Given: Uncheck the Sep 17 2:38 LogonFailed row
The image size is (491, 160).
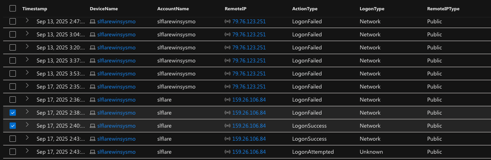Looking at the screenshot, I should point(13,113).
